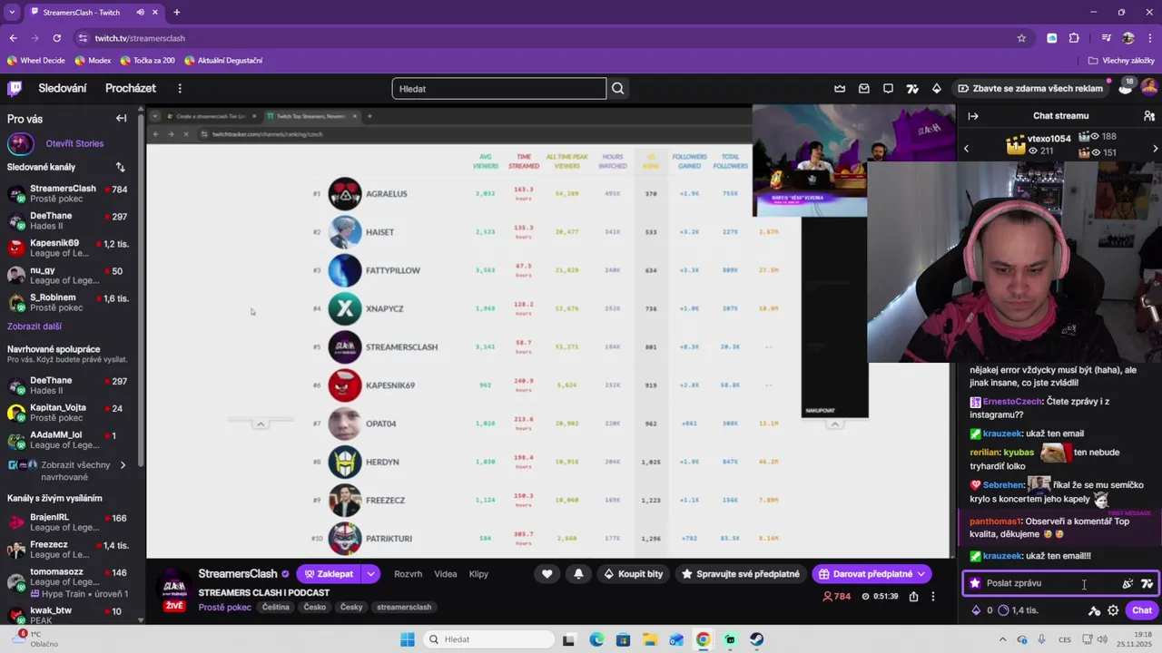Click the heart unfollow icon

(547, 574)
